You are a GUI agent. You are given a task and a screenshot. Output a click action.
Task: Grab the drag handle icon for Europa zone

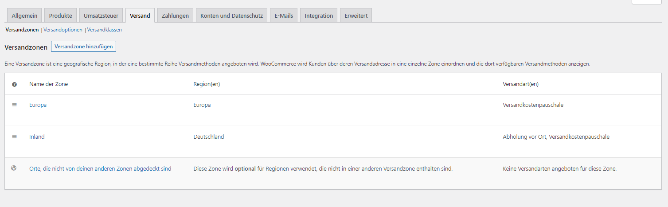[14, 105]
